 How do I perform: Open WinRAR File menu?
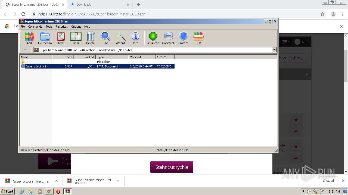pyautogui.click(x=23, y=27)
